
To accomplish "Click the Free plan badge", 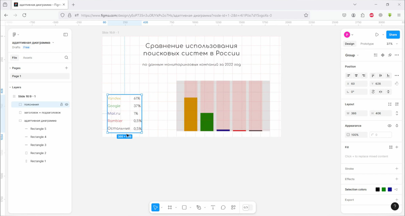I will point(26,48).
